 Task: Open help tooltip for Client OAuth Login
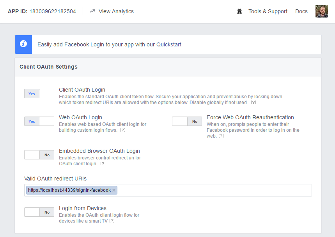click(253, 103)
